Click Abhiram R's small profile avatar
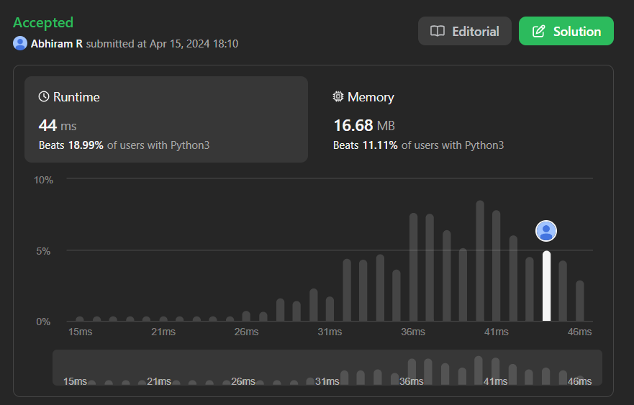The image size is (634, 405). (20, 43)
